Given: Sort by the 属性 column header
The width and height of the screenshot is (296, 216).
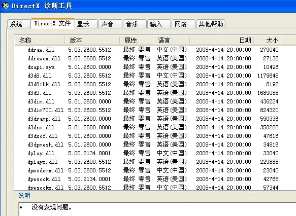Looking at the screenshot, I should click(x=136, y=41).
